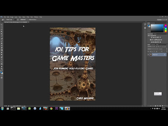This screenshot has height=126, width=168.
Task: Open the collapsed Properties panel icon
Action: click(x=145, y=28)
